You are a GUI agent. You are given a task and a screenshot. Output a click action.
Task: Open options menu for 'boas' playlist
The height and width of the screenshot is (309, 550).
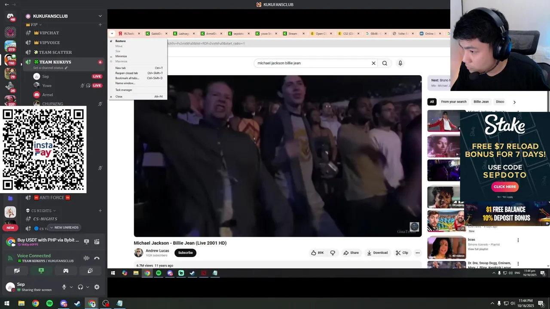[x=518, y=240]
